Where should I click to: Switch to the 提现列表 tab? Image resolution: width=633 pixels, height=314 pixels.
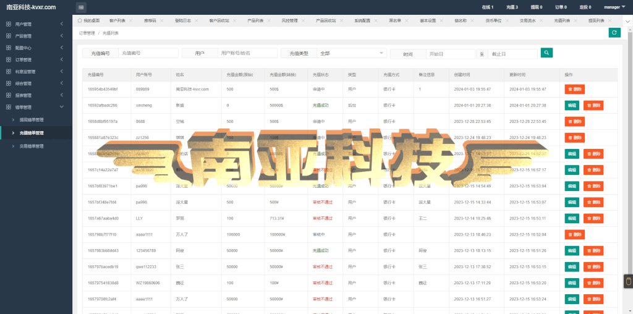[x=597, y=20]
